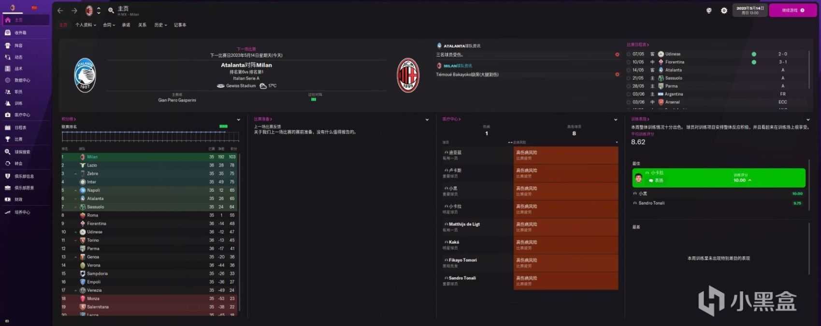Image resolution: width=821 pixels, height=326 pixels.
Task: Click the red alert icon beside Tiémoué Bakayoko
Action: pyautogui.click(x=617, y=74)
